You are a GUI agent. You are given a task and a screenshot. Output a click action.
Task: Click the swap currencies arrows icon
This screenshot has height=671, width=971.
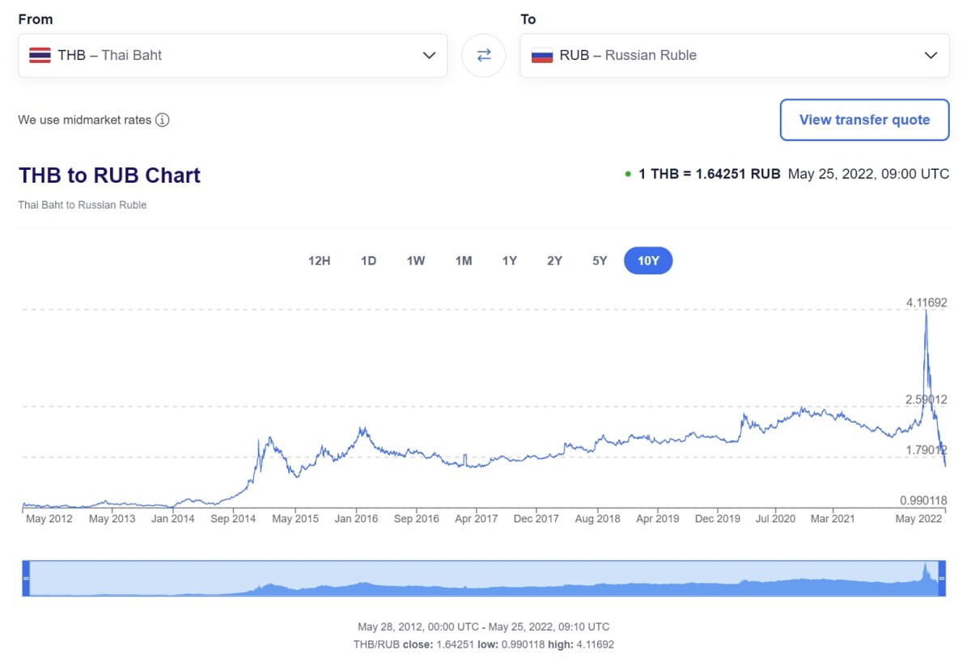pos(484,55)
